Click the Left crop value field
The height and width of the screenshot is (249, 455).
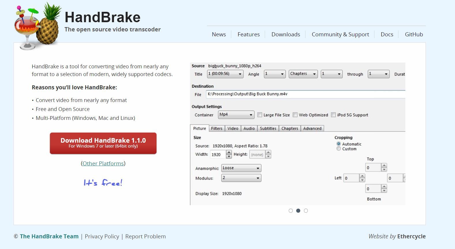[x=351, y=178]
